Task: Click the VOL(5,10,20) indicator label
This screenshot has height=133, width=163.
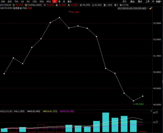Action: click(6, 111)
